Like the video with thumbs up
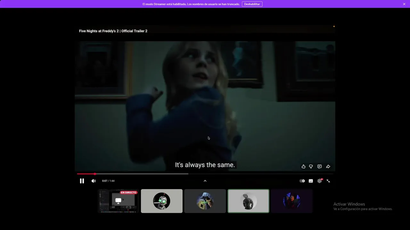The image size is (410, 230). click(303, 166)
